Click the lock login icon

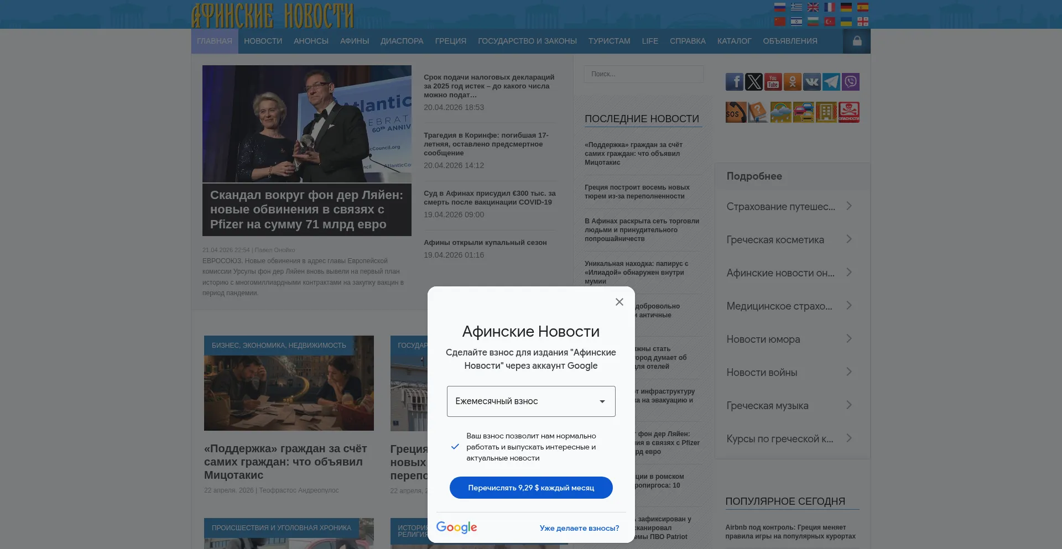(857, 41)
